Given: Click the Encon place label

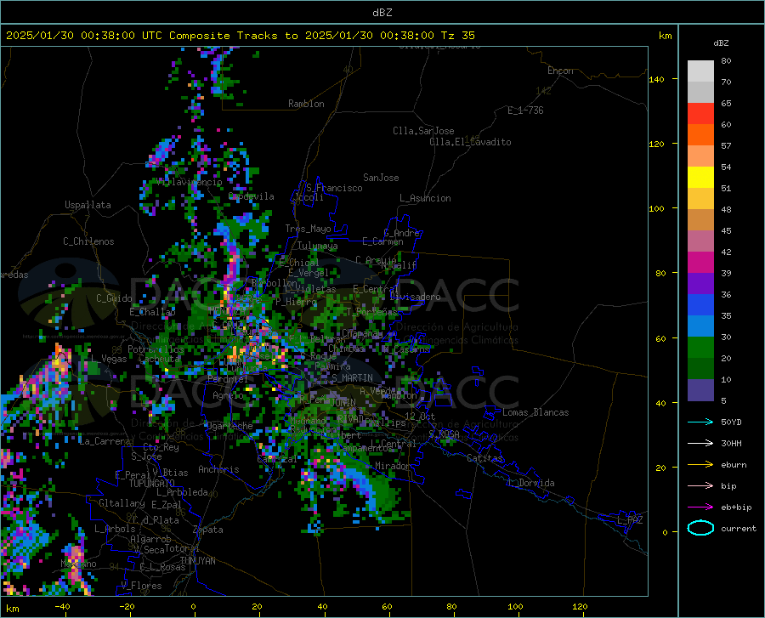Looking at the screenshot, I should coord(560,71).
